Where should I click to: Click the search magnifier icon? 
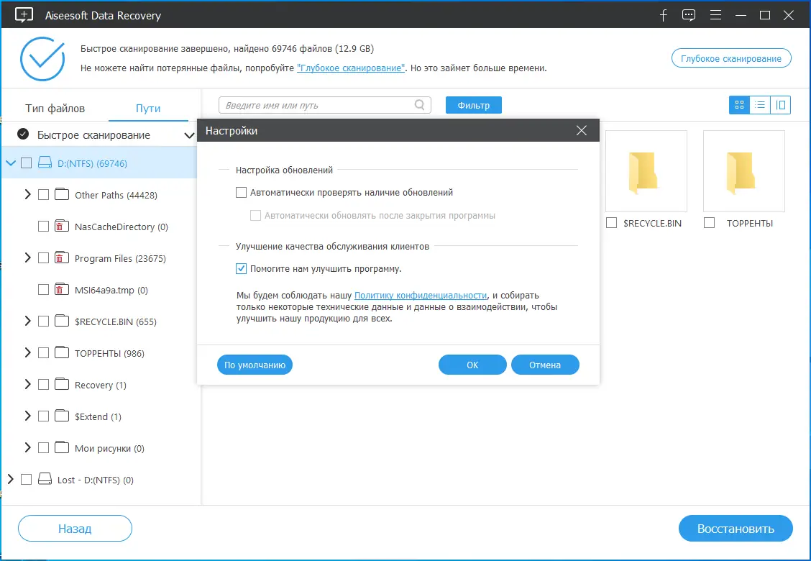click(x=419, y=105)
